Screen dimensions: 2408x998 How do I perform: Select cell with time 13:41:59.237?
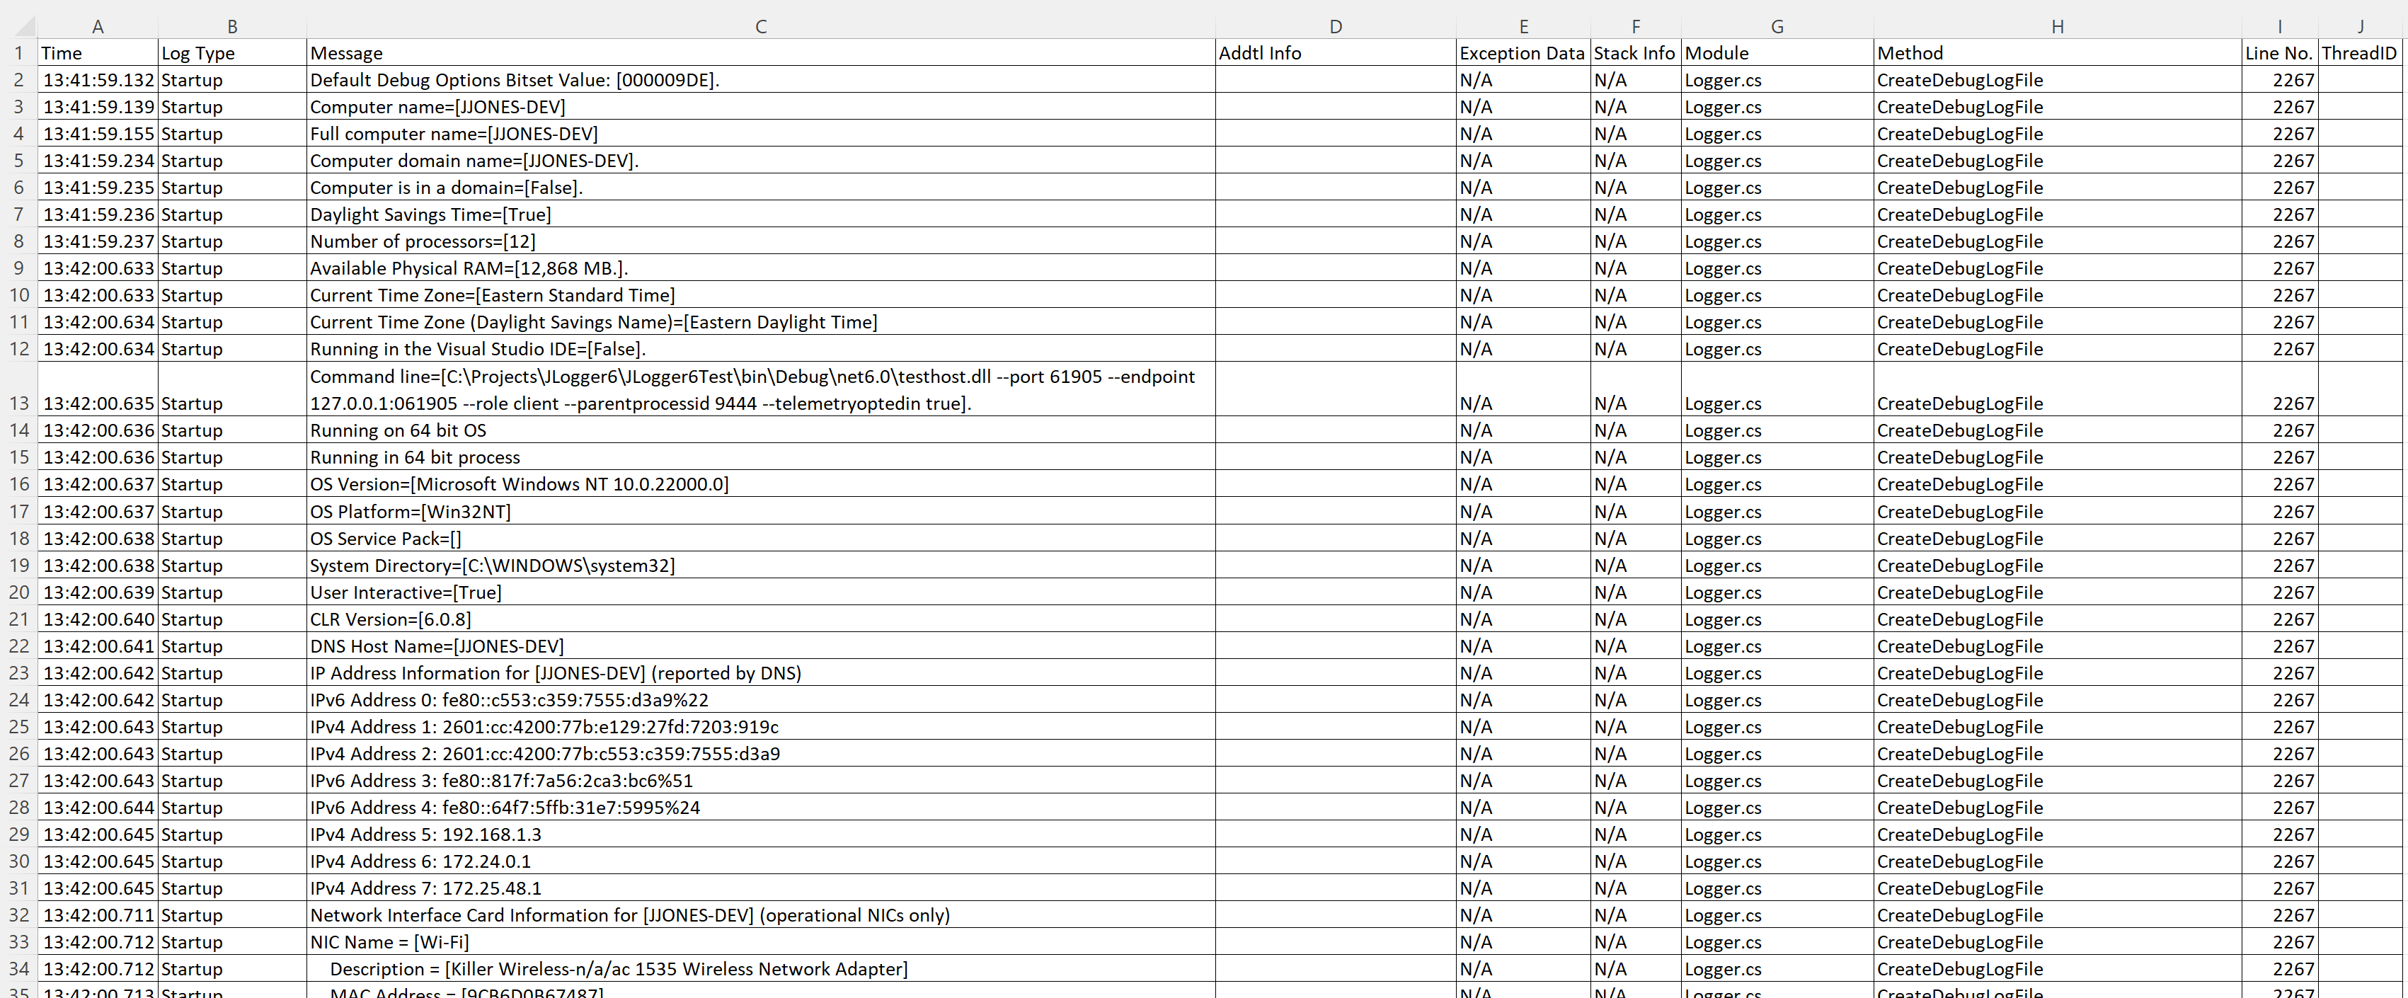pyautogui.click(x=98, y=241)
